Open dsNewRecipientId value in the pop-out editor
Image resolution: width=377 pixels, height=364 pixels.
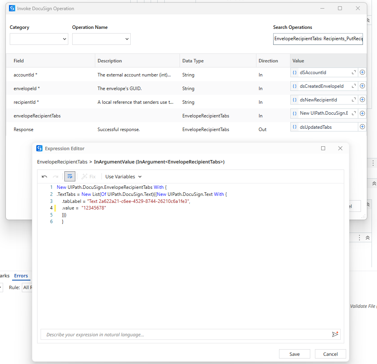354,99
